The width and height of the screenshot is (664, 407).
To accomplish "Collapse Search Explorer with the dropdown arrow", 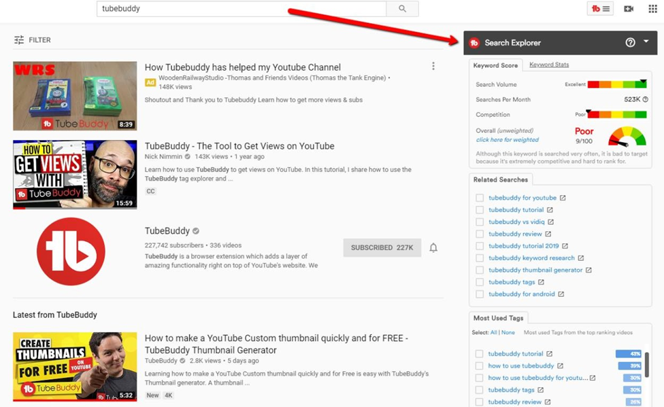I will (646, 41).
